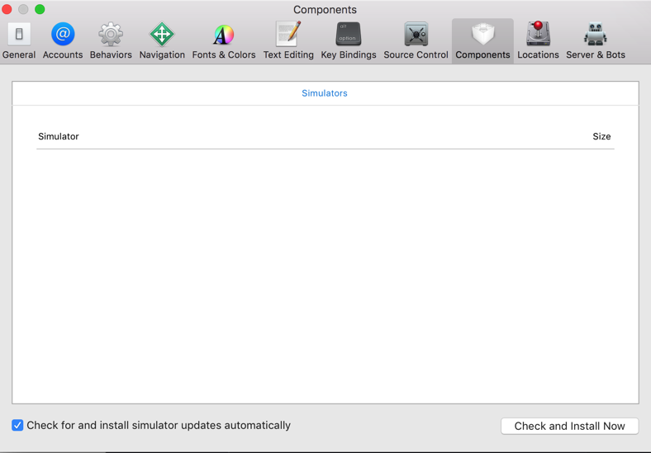Sort by the Simulator column header
This screenshot has height=453, width=651.
59,136
